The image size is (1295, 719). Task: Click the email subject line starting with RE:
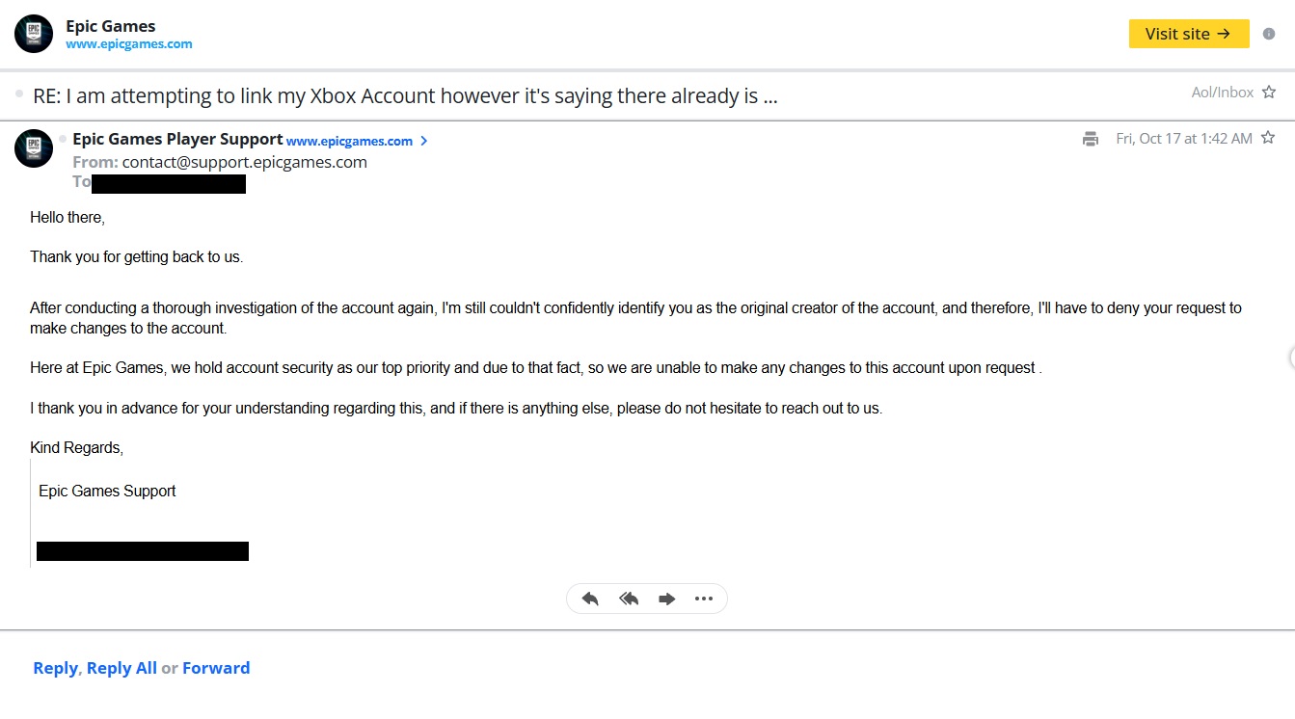405,95
